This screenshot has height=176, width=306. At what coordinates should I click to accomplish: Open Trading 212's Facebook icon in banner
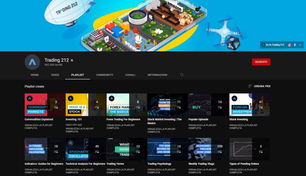click(x=294, y=45)
